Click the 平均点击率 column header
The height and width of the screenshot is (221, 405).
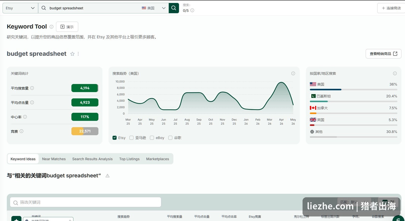(x=229, y=217)
